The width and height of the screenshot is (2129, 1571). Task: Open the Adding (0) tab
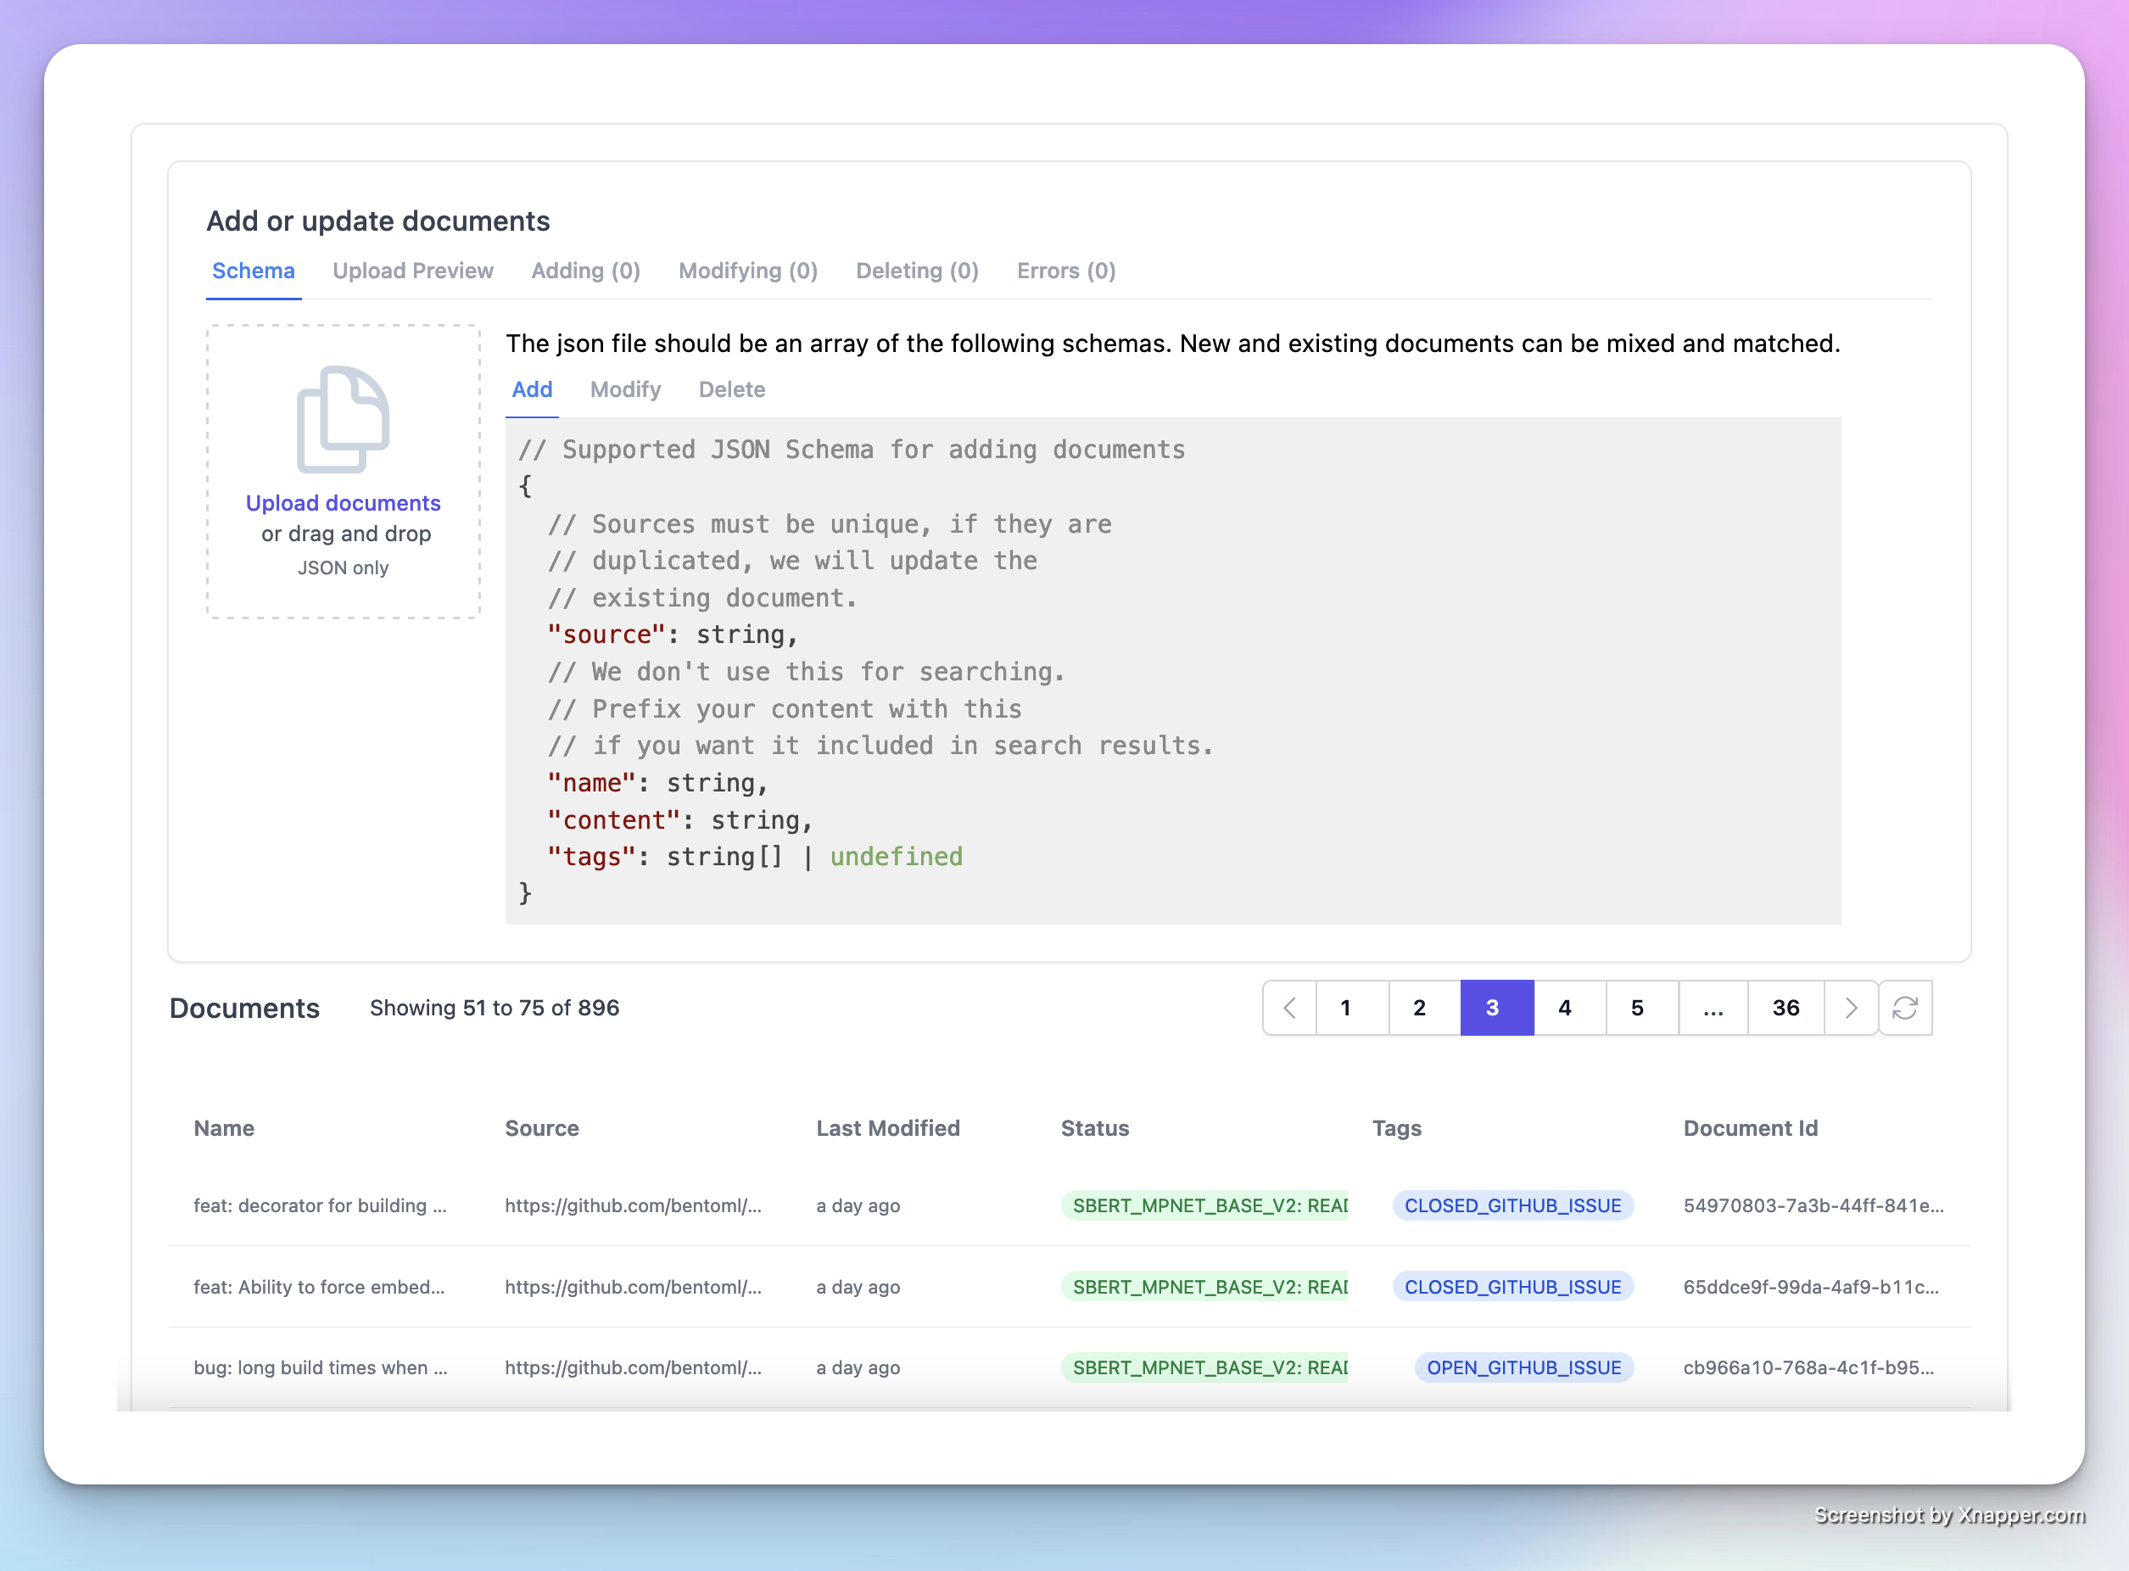586,271
